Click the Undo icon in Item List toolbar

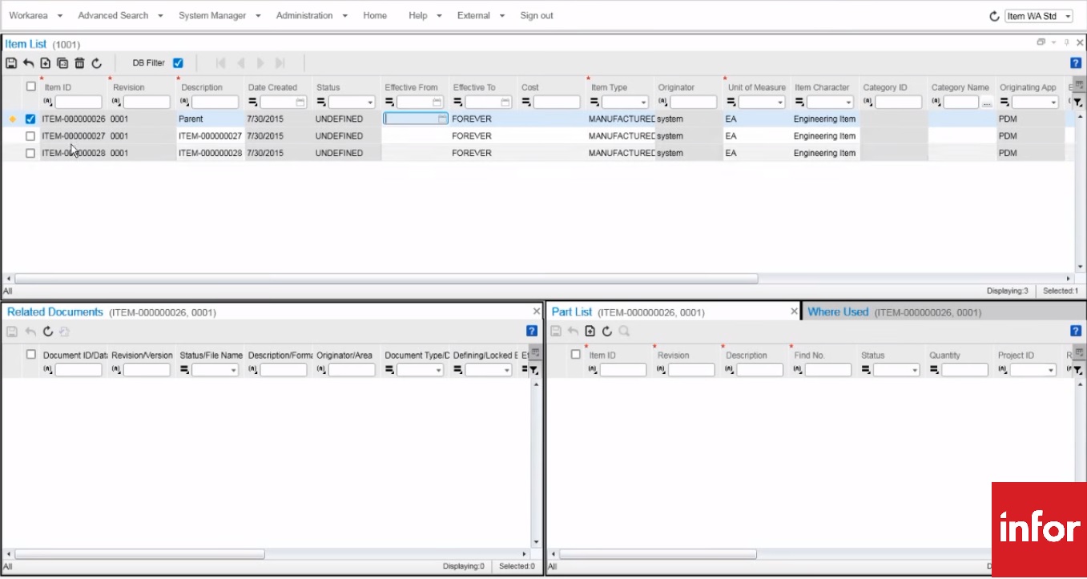pos(29,62)
